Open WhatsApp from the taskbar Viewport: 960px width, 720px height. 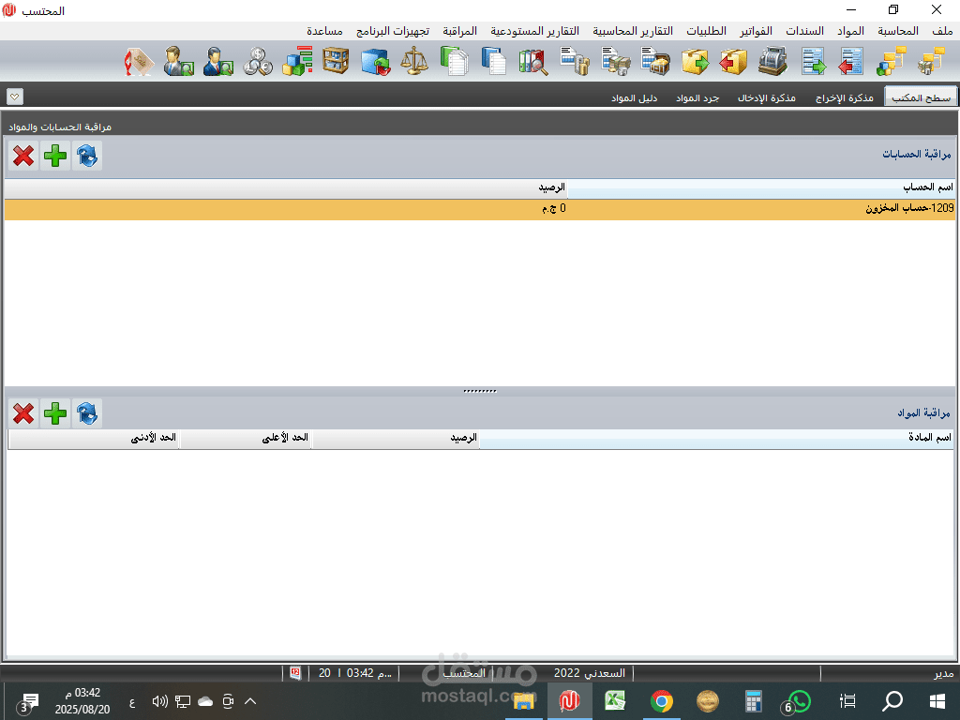[x=799, y=701]
